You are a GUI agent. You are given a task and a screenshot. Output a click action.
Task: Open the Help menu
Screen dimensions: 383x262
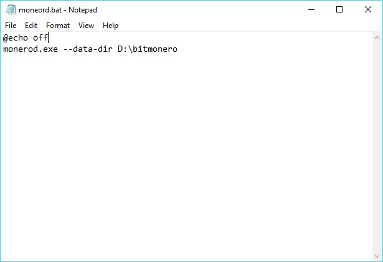[x=110, y=26]
